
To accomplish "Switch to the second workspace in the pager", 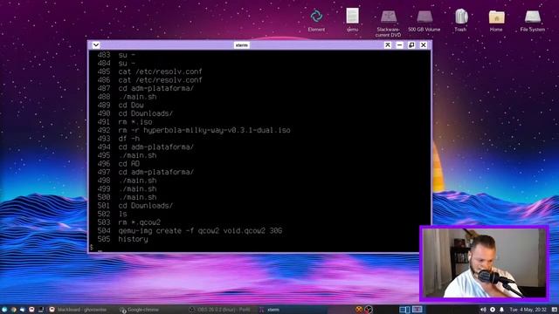I will pos(418,310).
